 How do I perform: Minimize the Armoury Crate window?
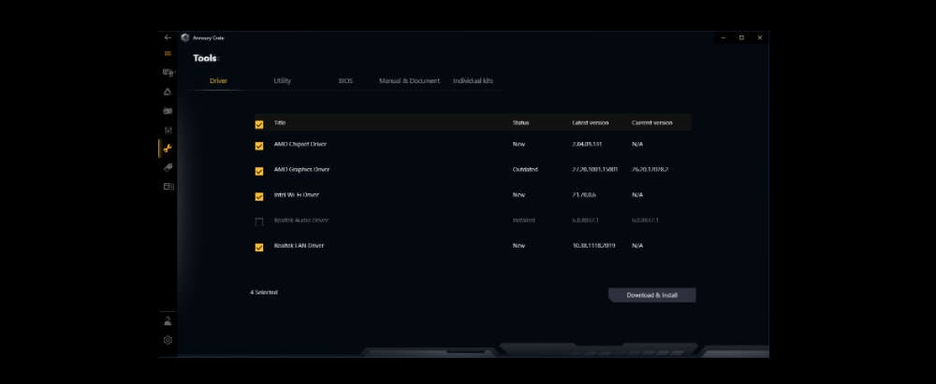[x=724, y=37]
